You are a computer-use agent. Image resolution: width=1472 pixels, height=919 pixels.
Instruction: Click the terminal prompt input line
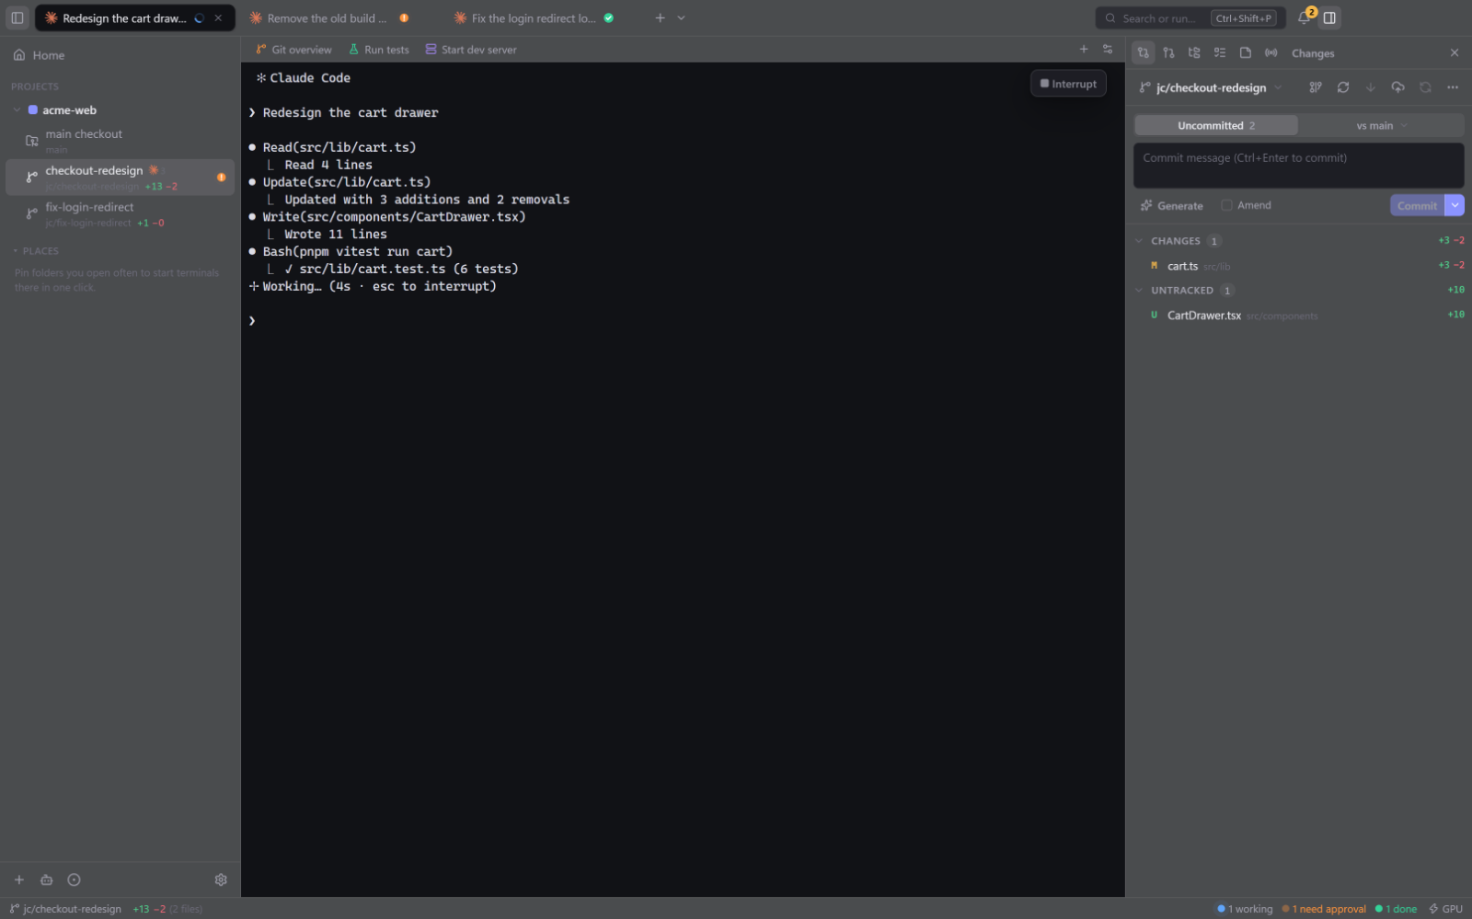[681, 320]
